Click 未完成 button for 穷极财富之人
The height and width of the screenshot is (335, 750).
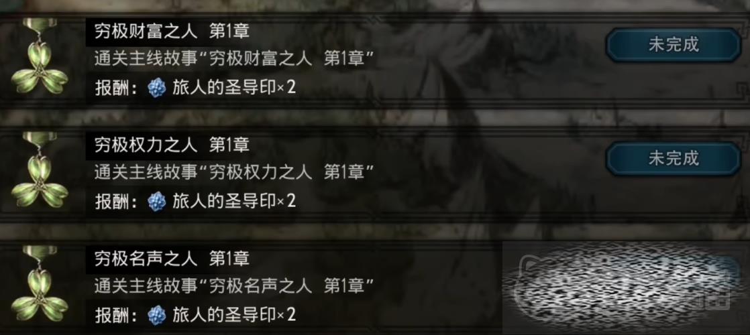pyautogui.click(x=674, y=45)
